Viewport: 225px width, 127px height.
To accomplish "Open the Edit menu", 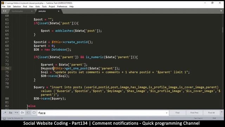I will click(x=9, y=6).
